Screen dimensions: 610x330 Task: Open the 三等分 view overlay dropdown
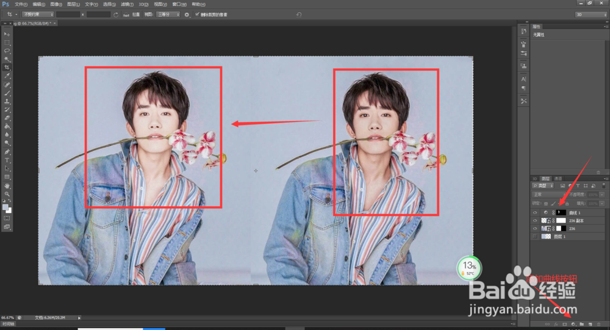click(168, 15)
